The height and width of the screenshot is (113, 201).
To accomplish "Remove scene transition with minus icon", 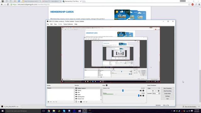I will [x=156, y=91].
